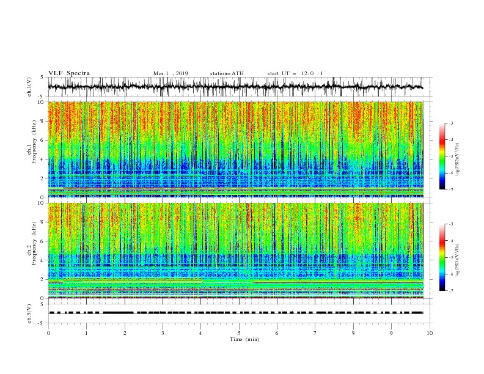The height and width of the screenshot is (374, 484).
Task: Click the "-3" tick on ch.1 color bar
Action: point(451,123)
